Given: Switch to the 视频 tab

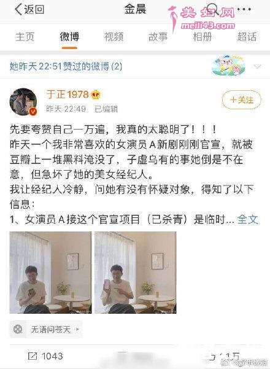Looking at the screenshot, I should pos(114,37).
